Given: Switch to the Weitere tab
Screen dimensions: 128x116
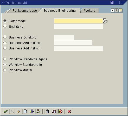Looking at the screenshot, I should [x=89, y=11].
